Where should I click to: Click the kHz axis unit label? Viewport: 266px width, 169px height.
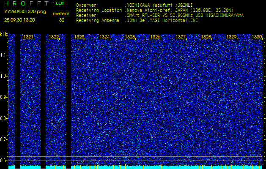pyautogui.click(x=4, y=34)
